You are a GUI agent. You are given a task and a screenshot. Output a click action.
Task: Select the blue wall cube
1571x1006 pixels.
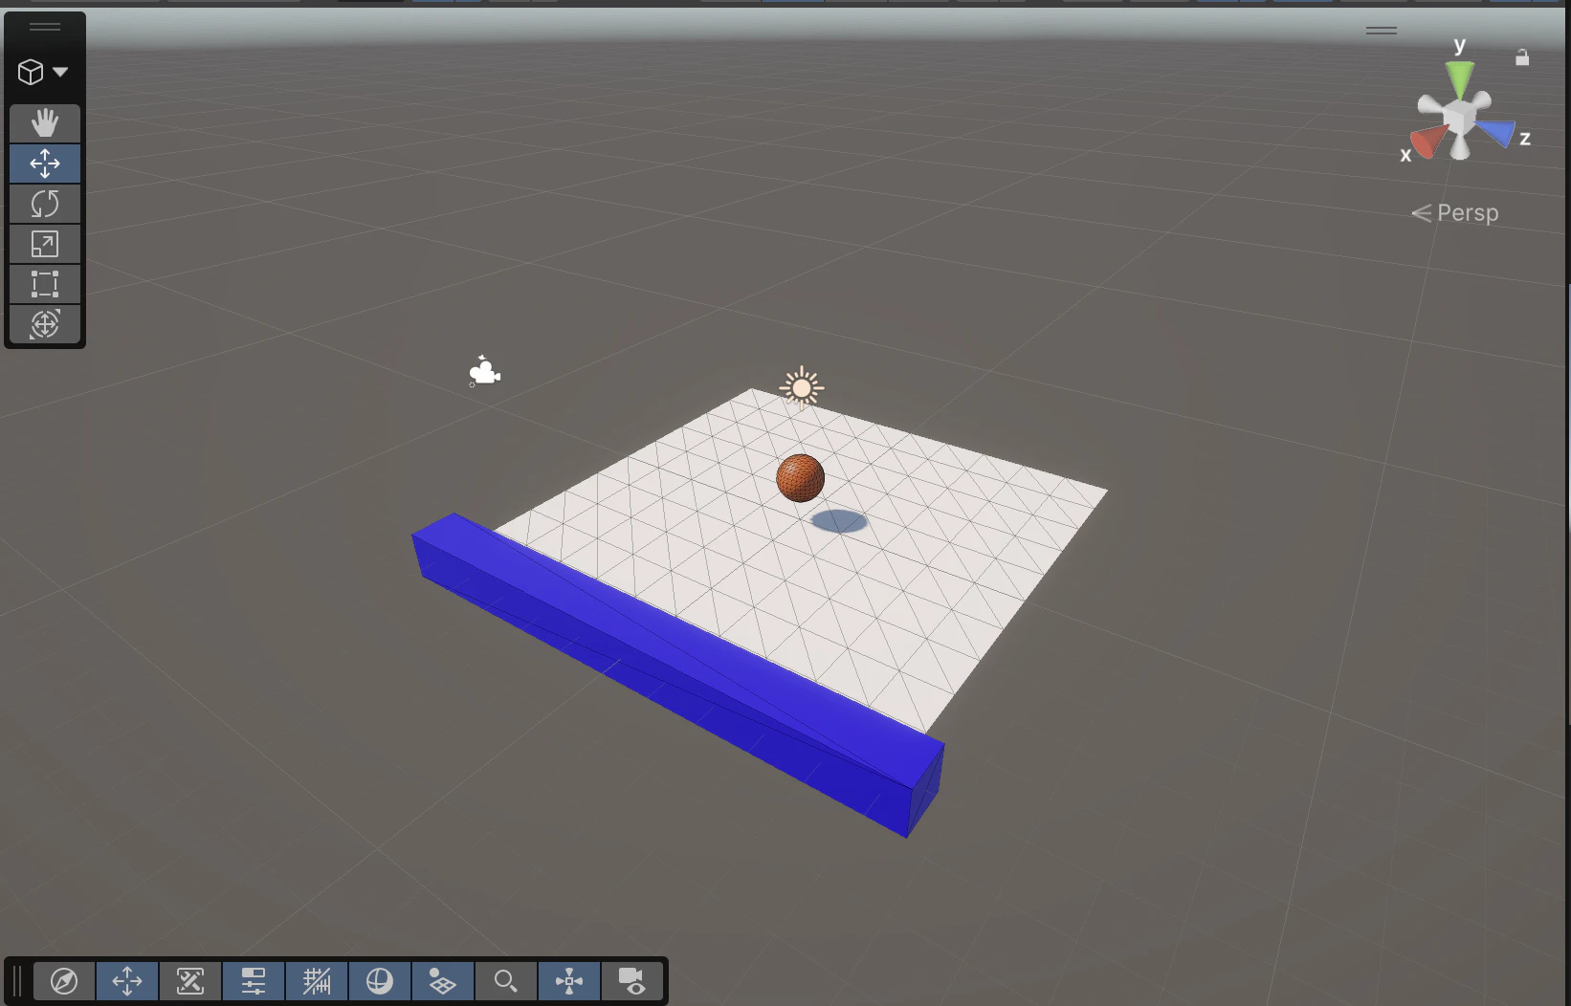click(x=679, y=675)
